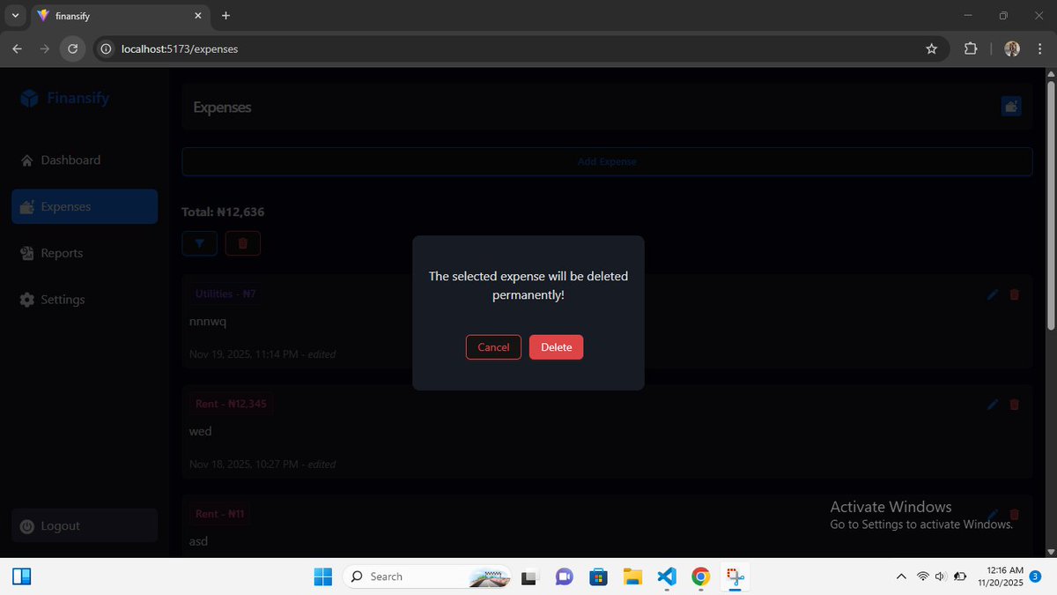Click the Finansify logo icon
Viewport: 1057px width, 595px height.
(x=29, y=99)
